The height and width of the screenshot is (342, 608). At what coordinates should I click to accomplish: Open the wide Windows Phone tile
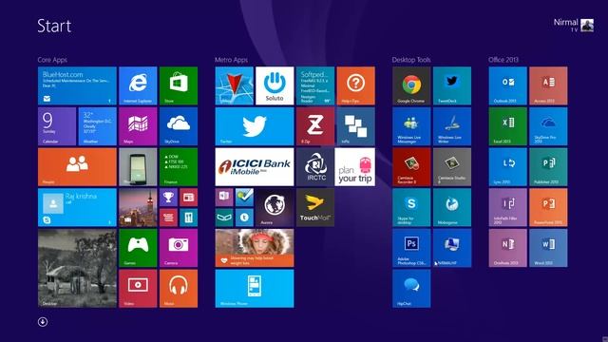pyautogui.click(x=255, y=289)
